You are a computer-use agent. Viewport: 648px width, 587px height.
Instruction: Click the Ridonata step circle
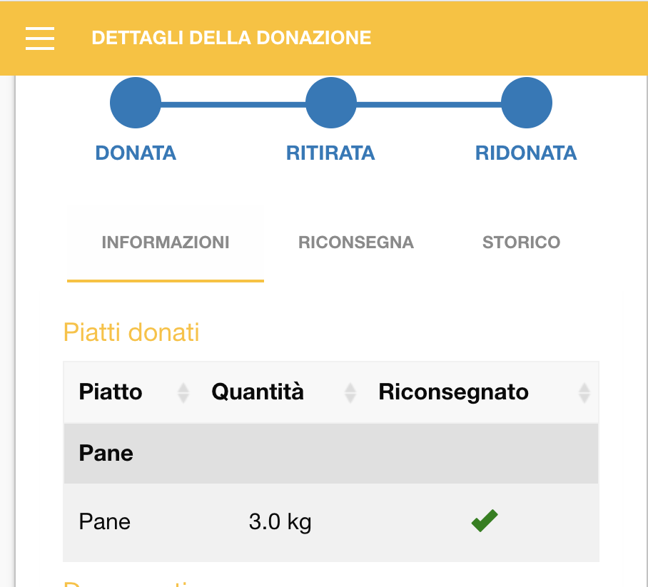pos(527,103)
